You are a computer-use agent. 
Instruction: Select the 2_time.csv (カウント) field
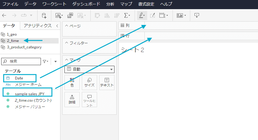pos(33,100)
